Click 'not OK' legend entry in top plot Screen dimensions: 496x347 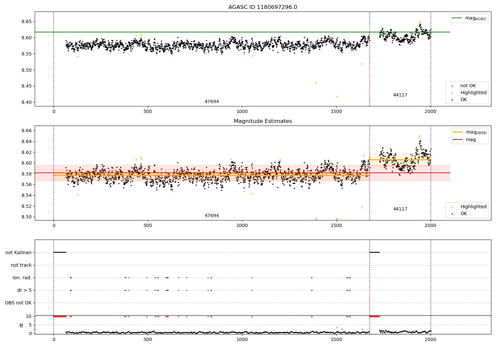[468, 86]
